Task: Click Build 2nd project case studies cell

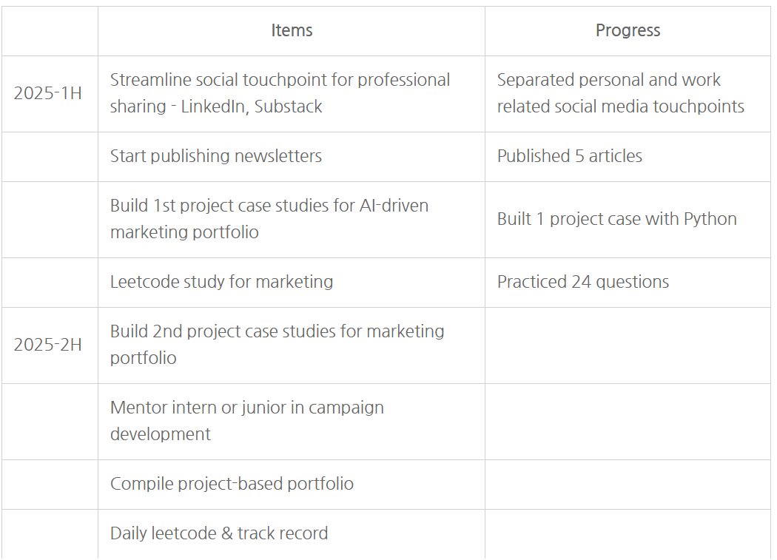Action: (x=277, y=345)
